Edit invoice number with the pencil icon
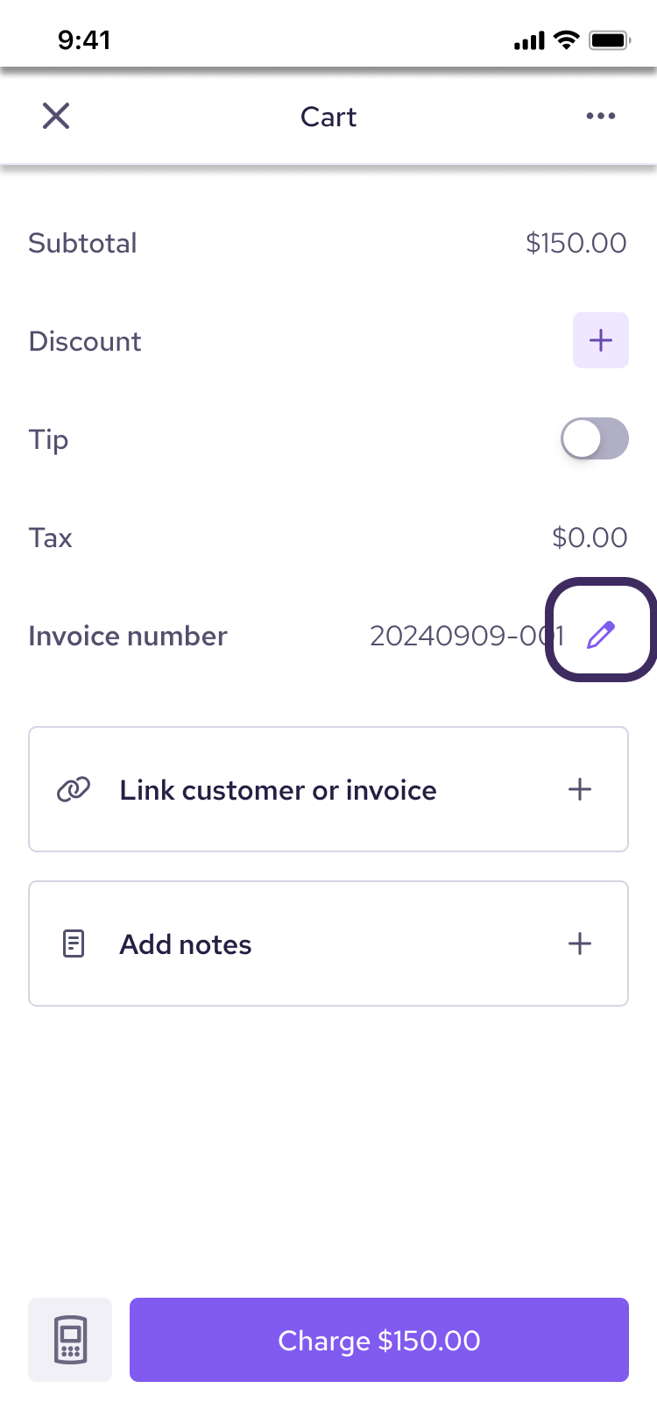This screenshot has width=657, height=1424. point(601,634)
